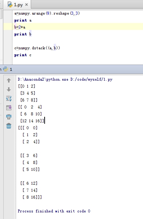This screenshot has width=143, height=219.
Task: Click output row [12 14 16]]
Action: click(x=32, y=121)
